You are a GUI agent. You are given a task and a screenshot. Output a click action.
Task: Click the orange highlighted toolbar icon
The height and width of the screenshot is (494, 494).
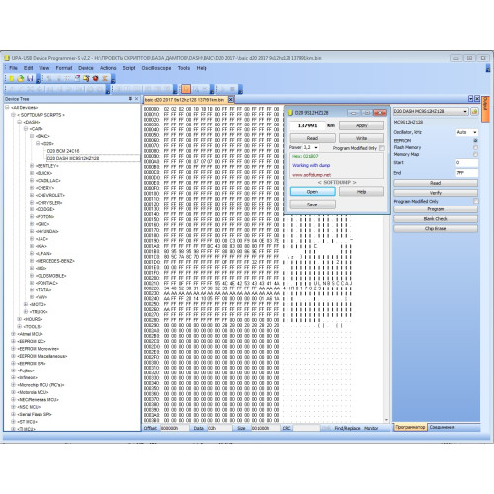coord(186,89)
